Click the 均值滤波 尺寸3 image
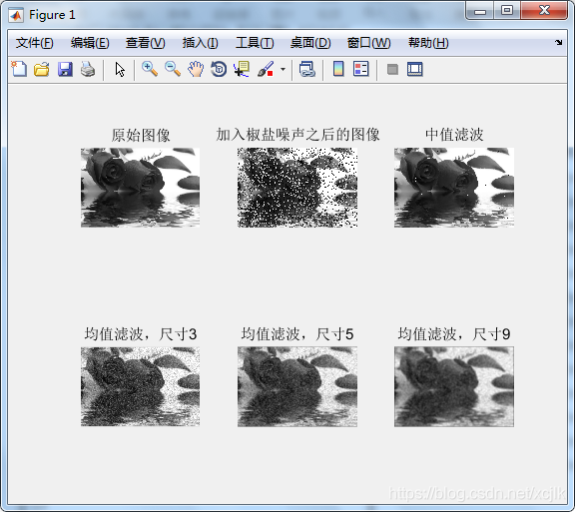The width and height of the screenshot is (575, 512). tap(141, 386)
